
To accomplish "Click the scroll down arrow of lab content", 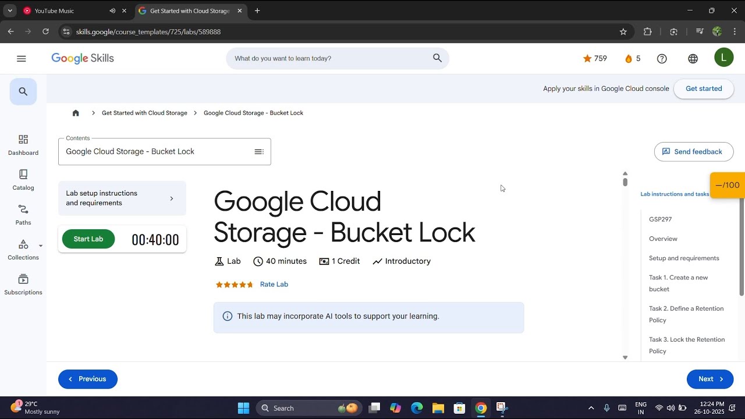I will pos(625,357).
